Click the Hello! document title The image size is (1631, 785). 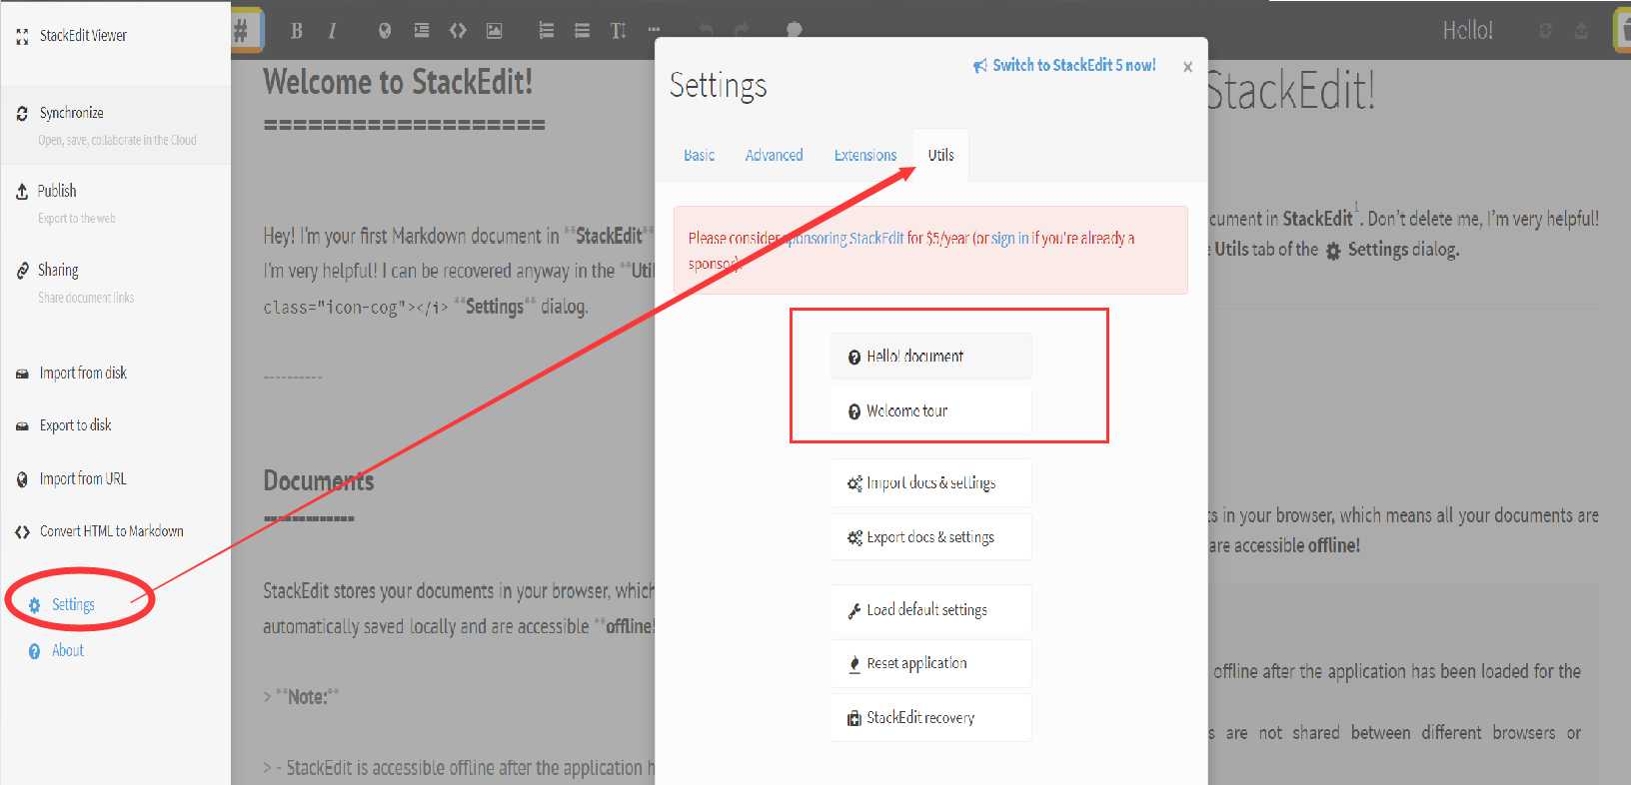pos(1468,31)
